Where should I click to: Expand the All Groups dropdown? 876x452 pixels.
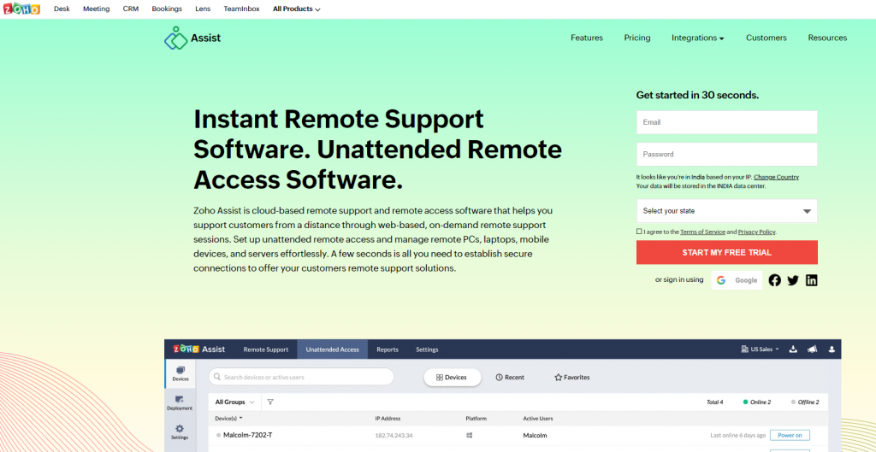(234, 402)
